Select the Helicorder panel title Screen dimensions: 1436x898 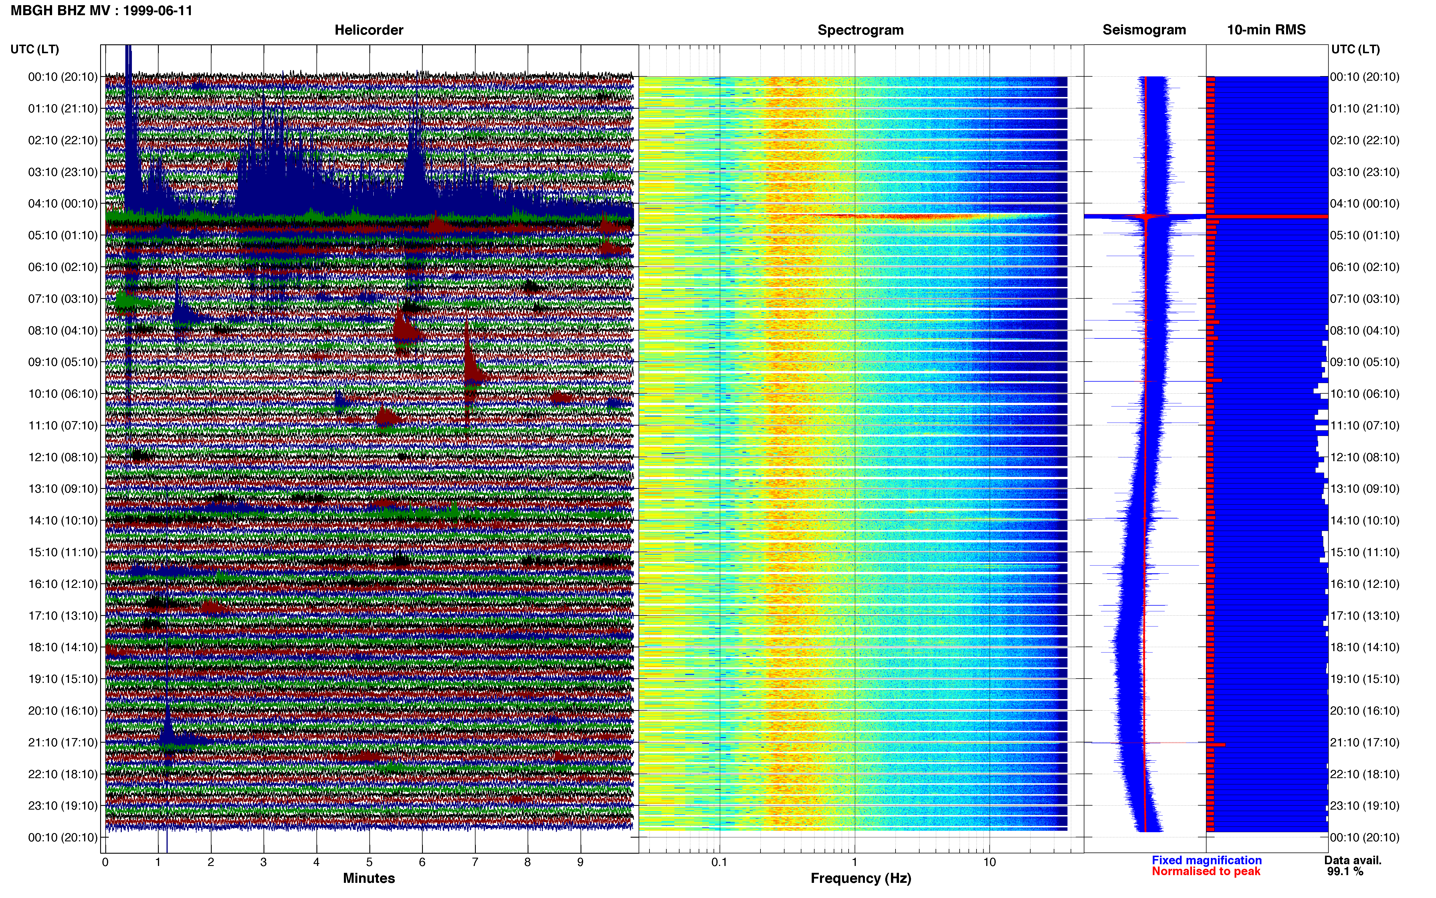point(369,30)
